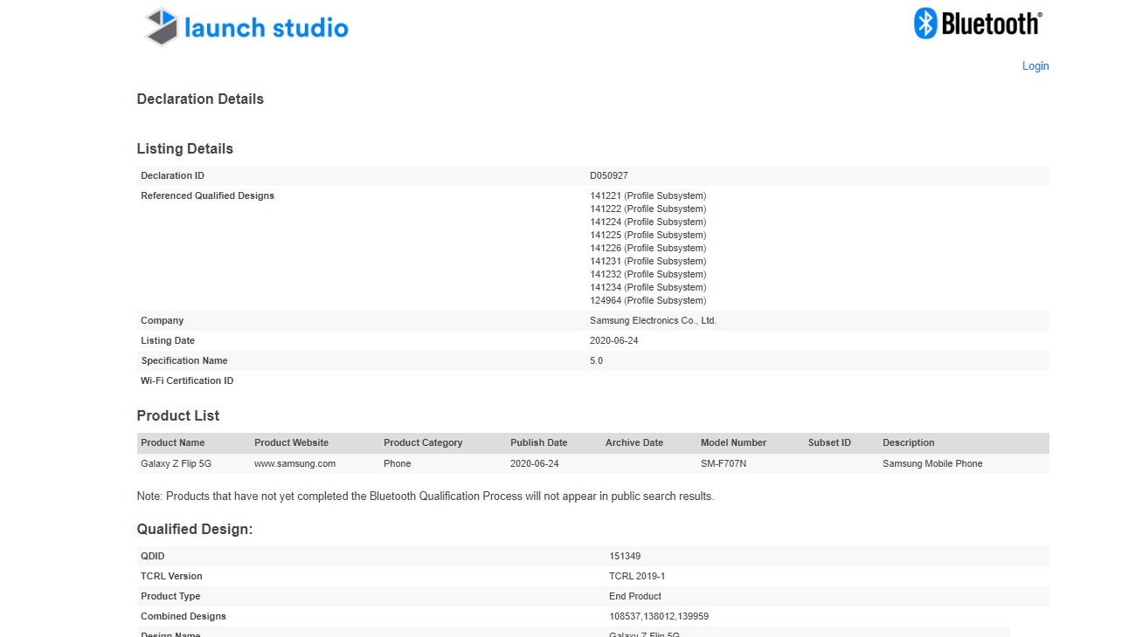
Task: Click the Product Name column header
Action: click(x=173, y=443)
